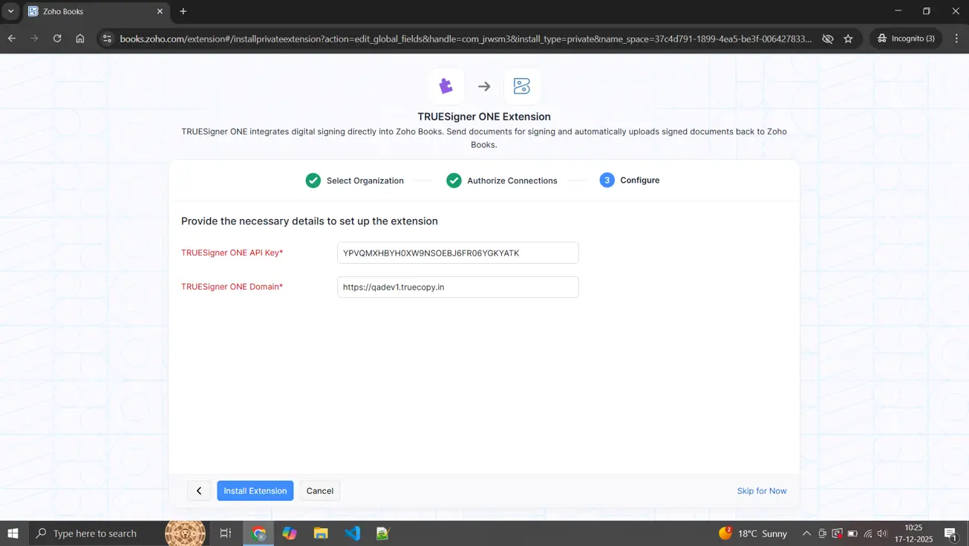969x546 pixels.
Task: Show hidden system tray icons
Action: coord(806,533)
